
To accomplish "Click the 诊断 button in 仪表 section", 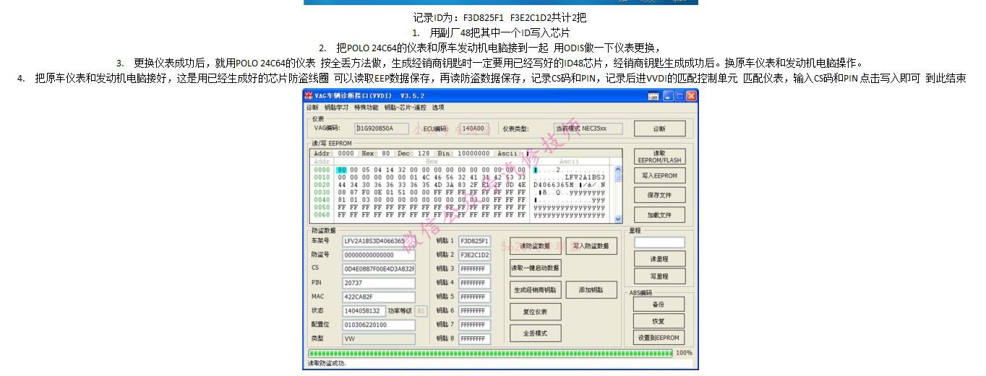I will (x=659, y=128).
